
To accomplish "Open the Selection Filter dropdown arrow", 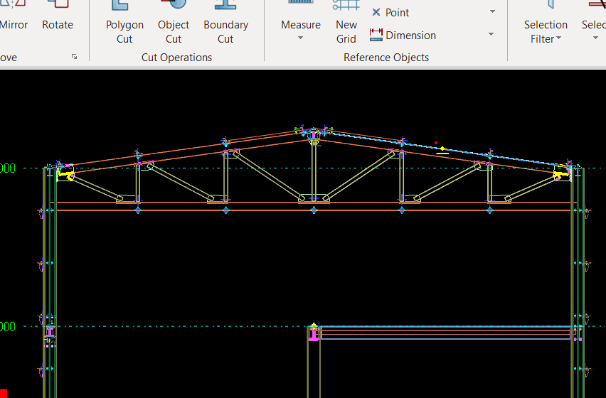I will [x=558, y=39].
